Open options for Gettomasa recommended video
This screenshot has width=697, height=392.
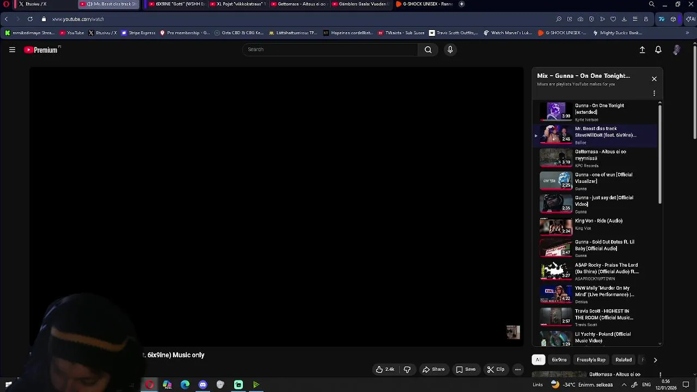(660, 375)
